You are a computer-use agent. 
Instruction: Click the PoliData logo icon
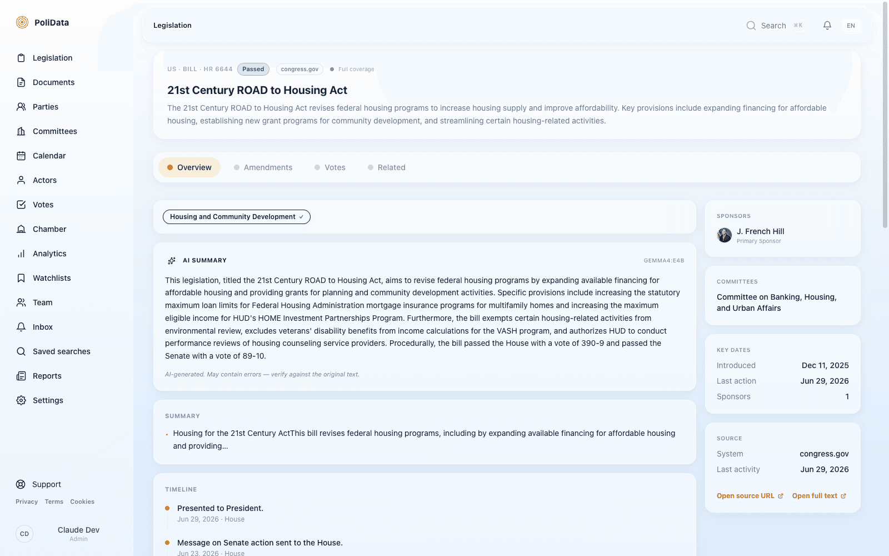click(22, 22)
